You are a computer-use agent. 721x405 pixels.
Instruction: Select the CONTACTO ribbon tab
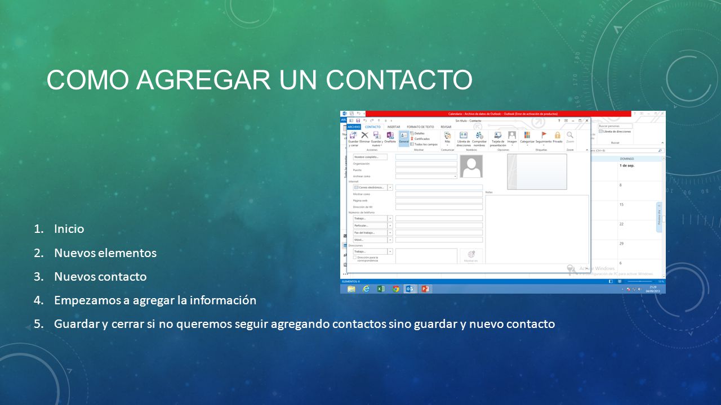point(373,127)
